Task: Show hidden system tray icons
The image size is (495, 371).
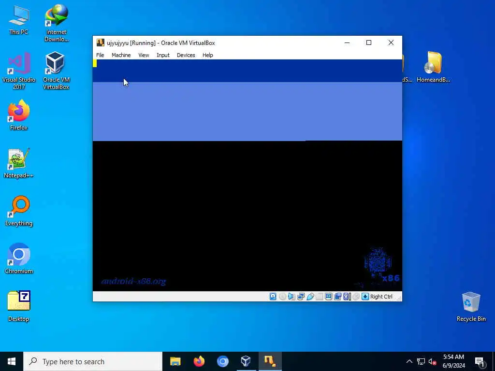Action: point(409,361)
